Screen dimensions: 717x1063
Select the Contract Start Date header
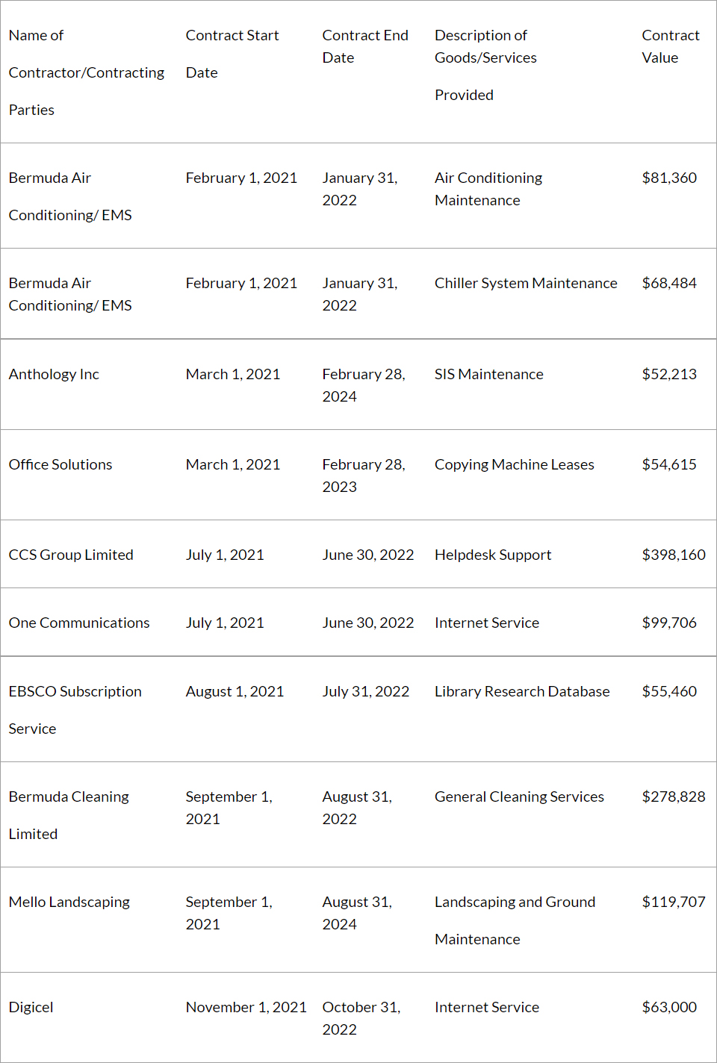pos(232,54)
